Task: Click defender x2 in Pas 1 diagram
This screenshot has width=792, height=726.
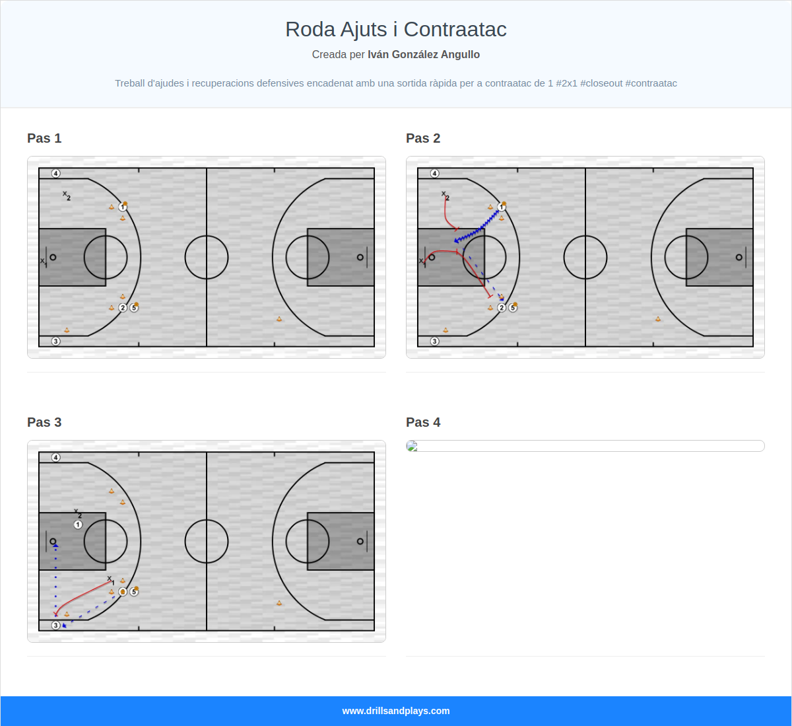Action: pyautogui.click(x=66, y=196)
